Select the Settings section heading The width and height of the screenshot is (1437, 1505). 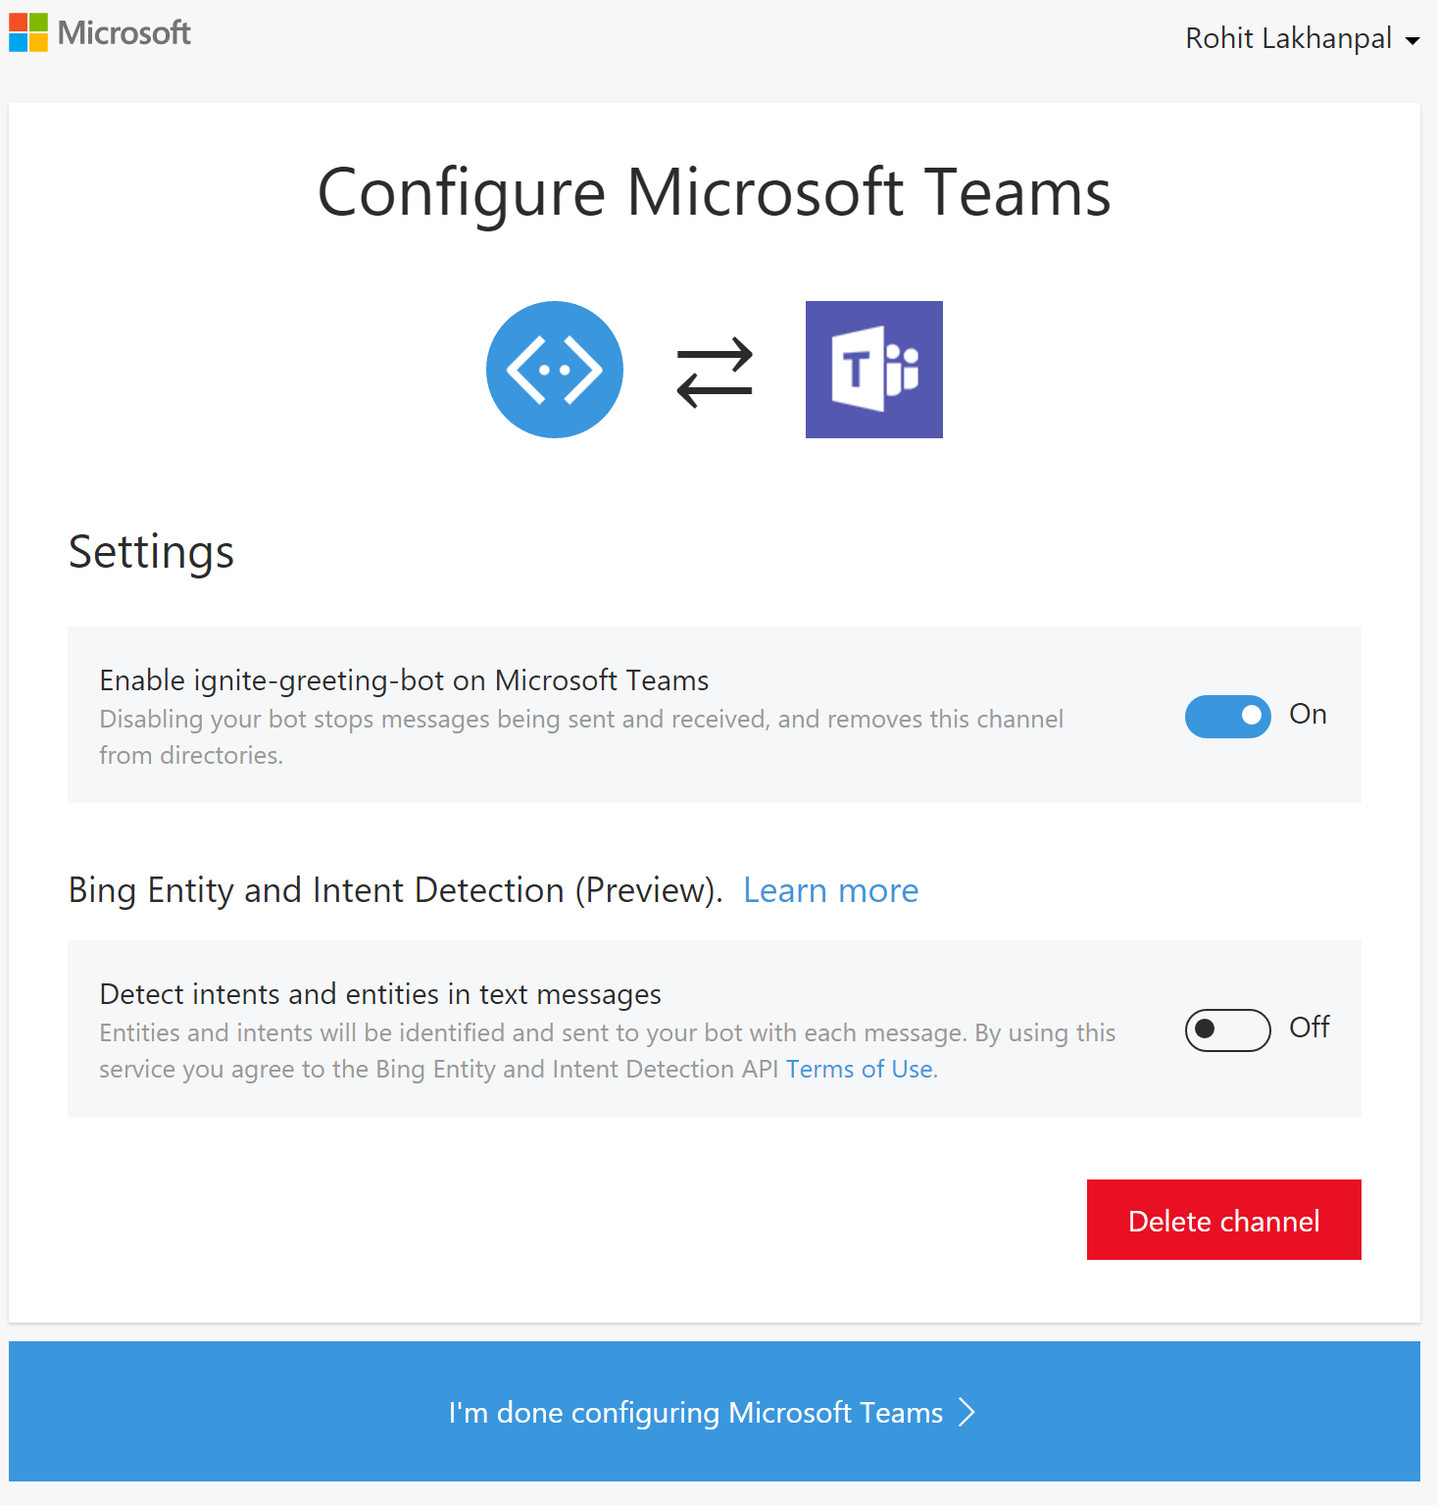point(150,552)
